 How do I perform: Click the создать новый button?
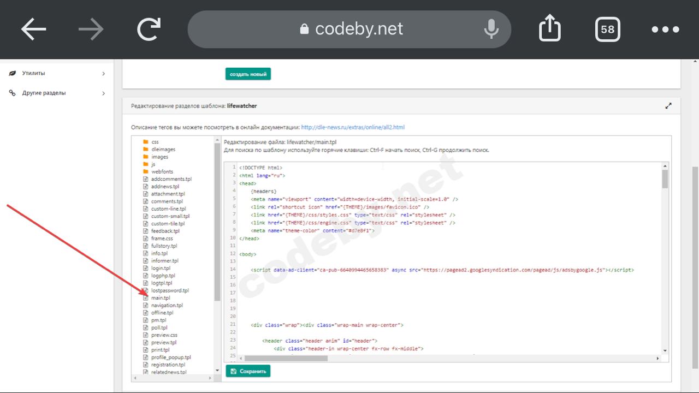[248, 74]
